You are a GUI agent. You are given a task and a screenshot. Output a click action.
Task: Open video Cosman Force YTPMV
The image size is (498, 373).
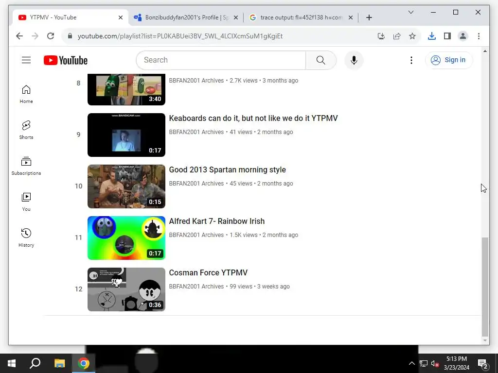(208, 273)
